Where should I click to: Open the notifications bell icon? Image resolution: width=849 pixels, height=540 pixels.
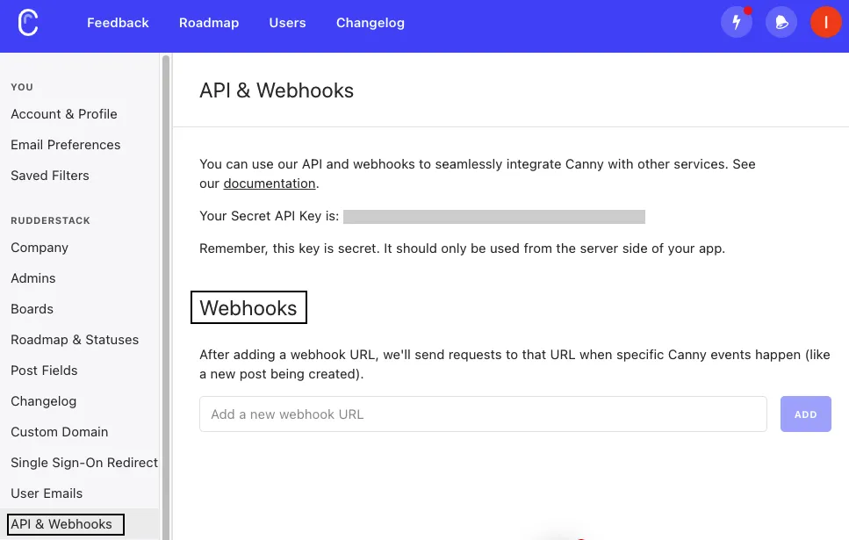click(781, 22)
